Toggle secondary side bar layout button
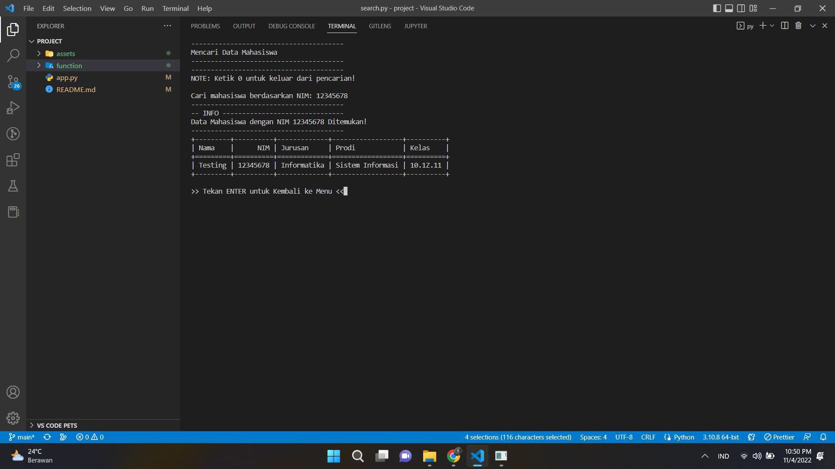 (741, 8)
